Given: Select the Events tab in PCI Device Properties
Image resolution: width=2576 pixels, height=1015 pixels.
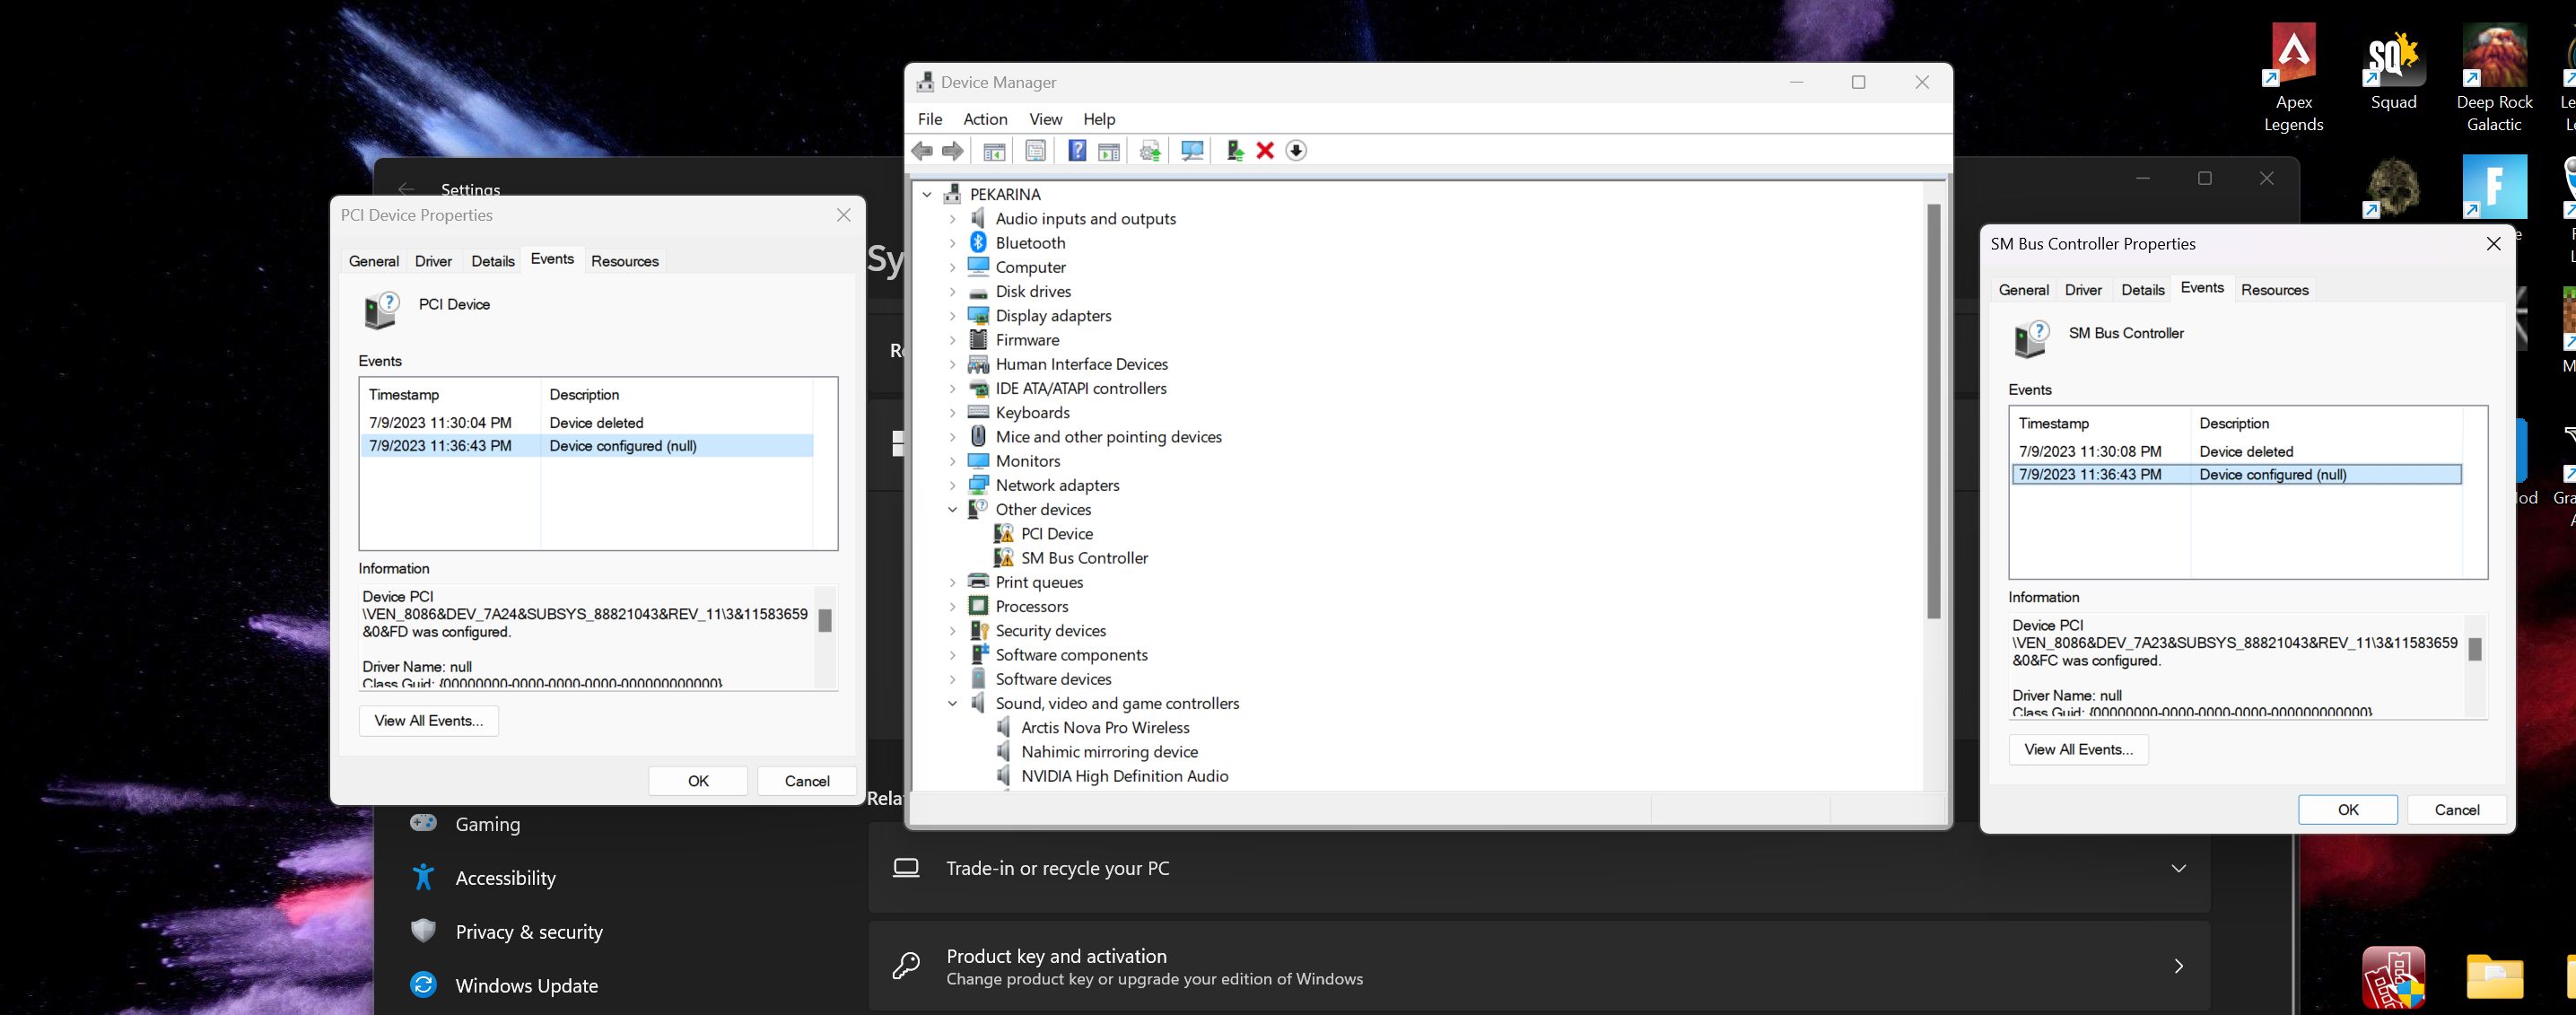Looking at the screenshot, I should [x=552, y=258].
